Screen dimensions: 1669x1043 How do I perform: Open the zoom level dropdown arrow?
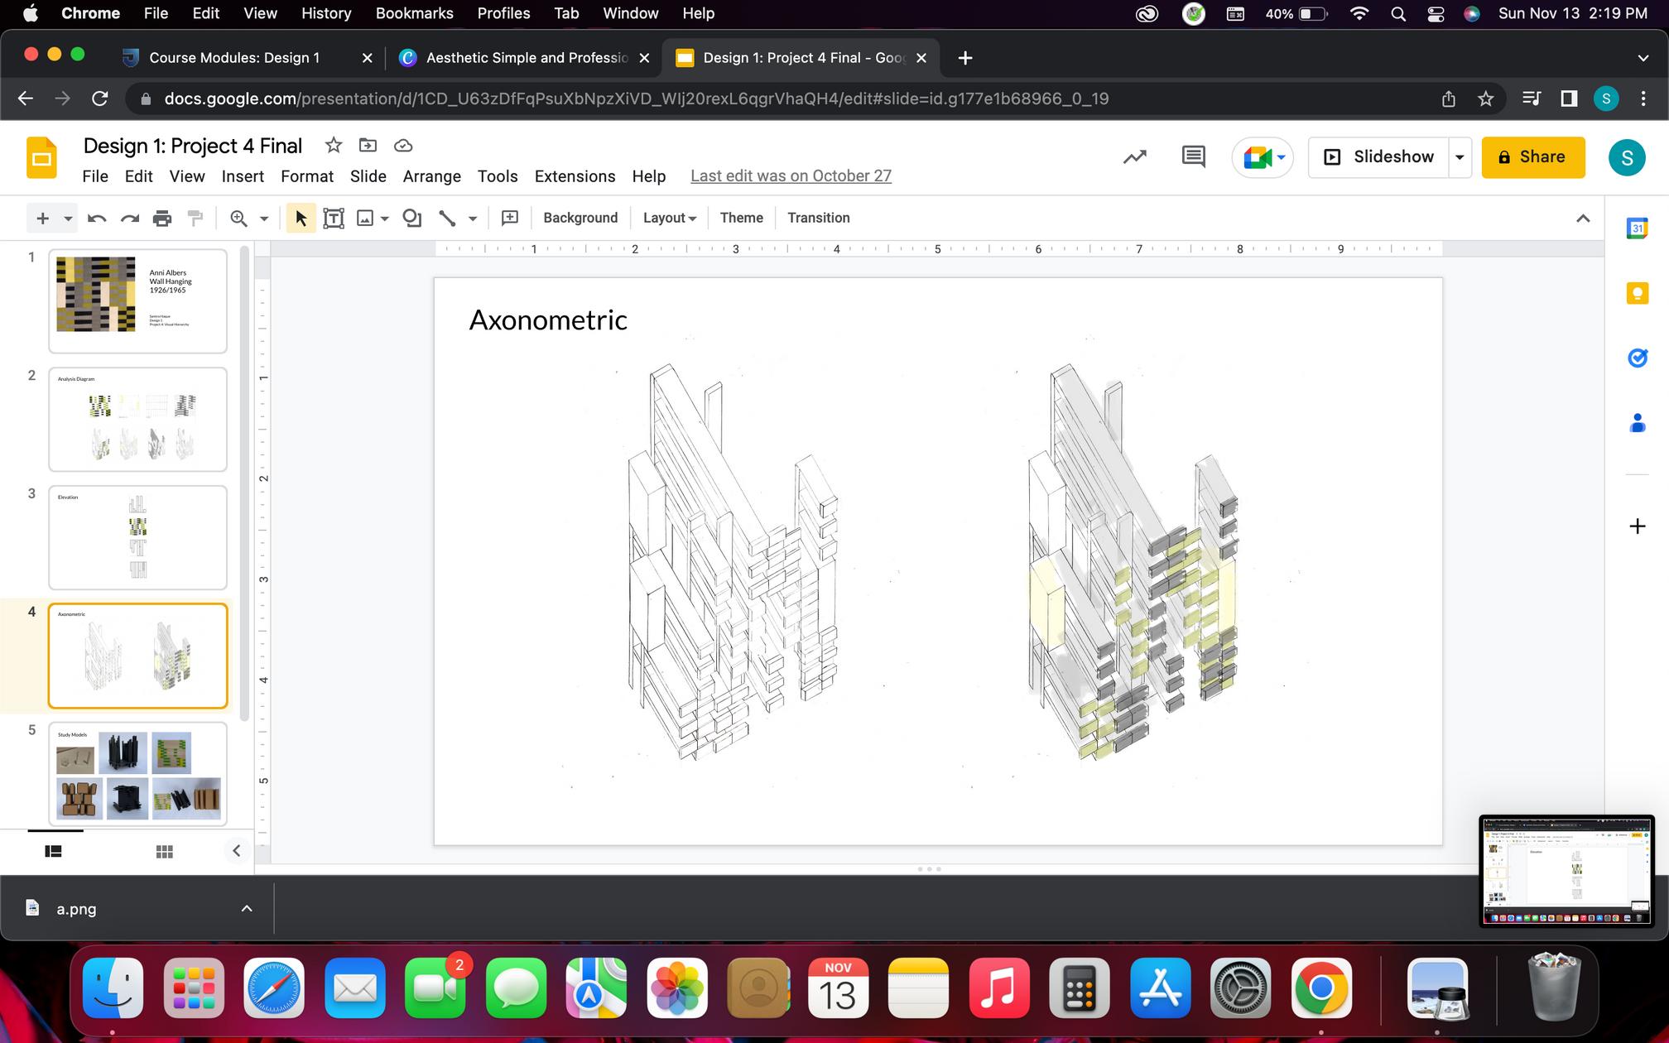tap(264, 218)
